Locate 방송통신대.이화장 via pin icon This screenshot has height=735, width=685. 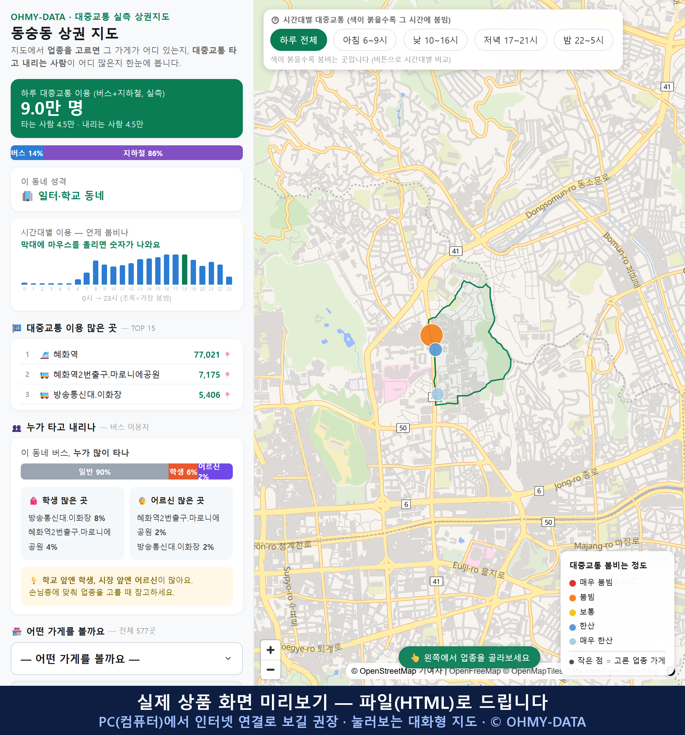[227, 395]
